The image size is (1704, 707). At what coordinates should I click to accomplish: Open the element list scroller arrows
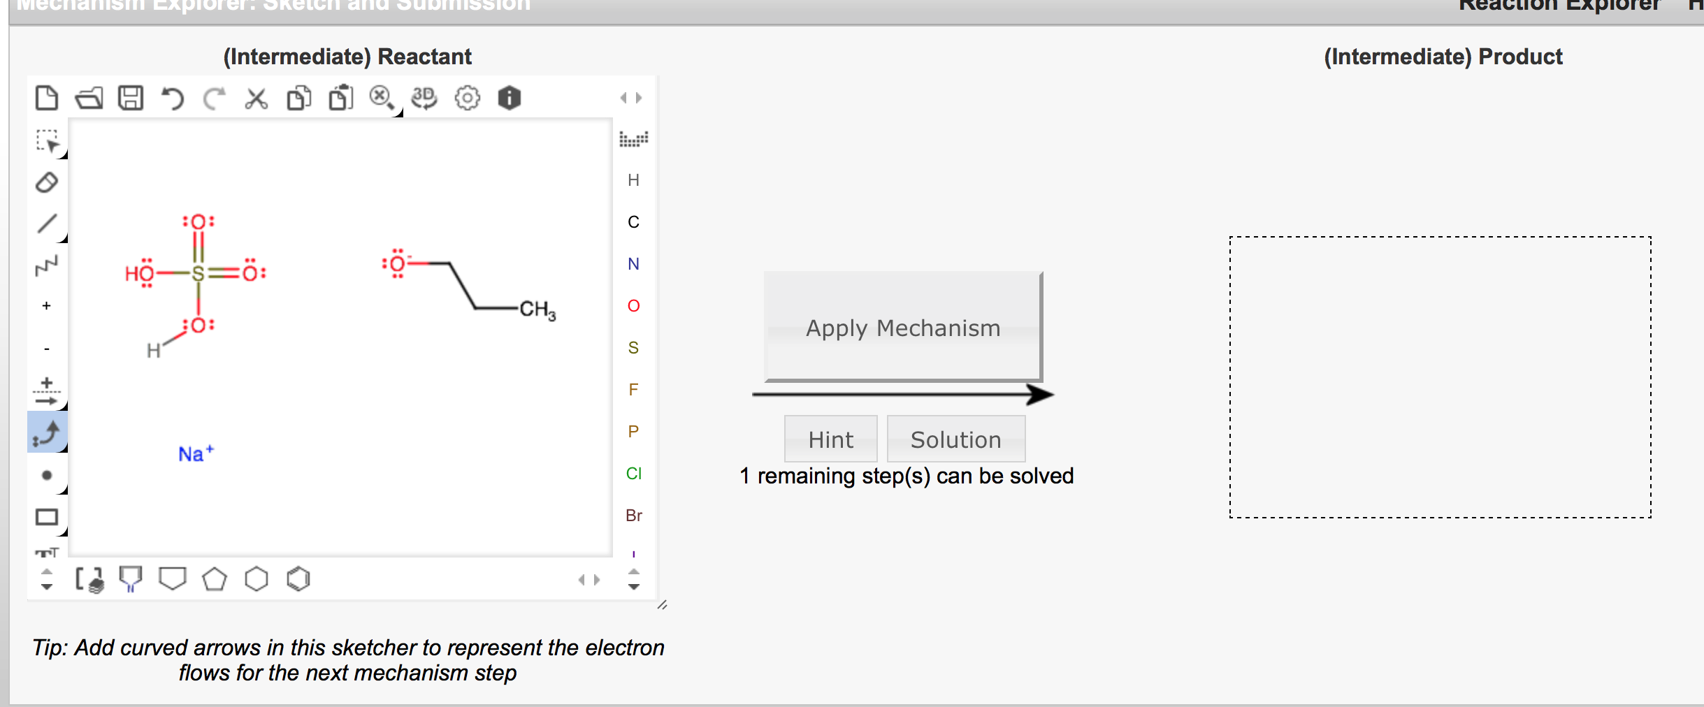coord(633,578)
